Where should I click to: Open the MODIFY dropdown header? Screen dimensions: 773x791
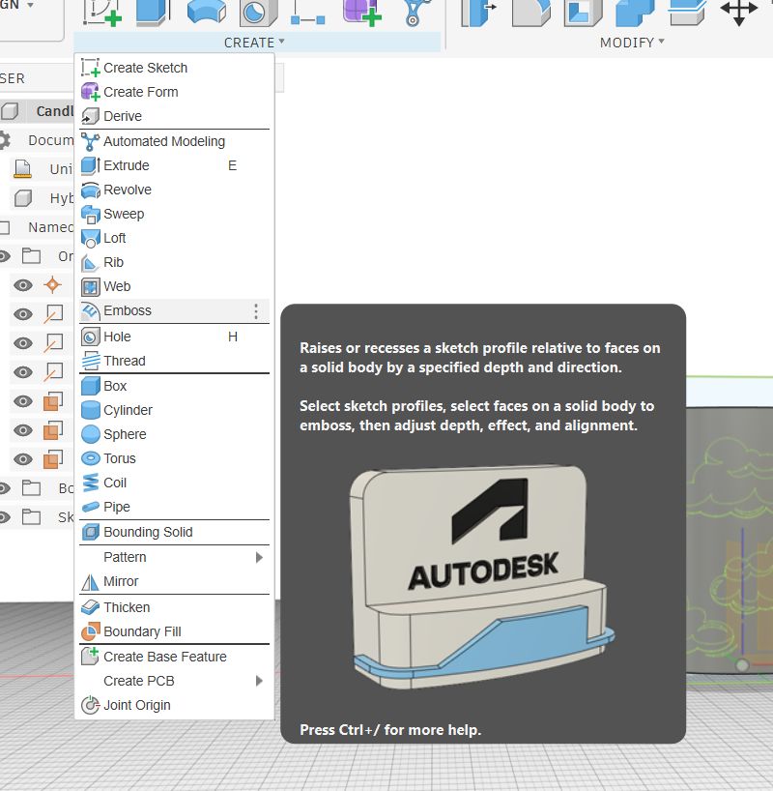[632, 43]
